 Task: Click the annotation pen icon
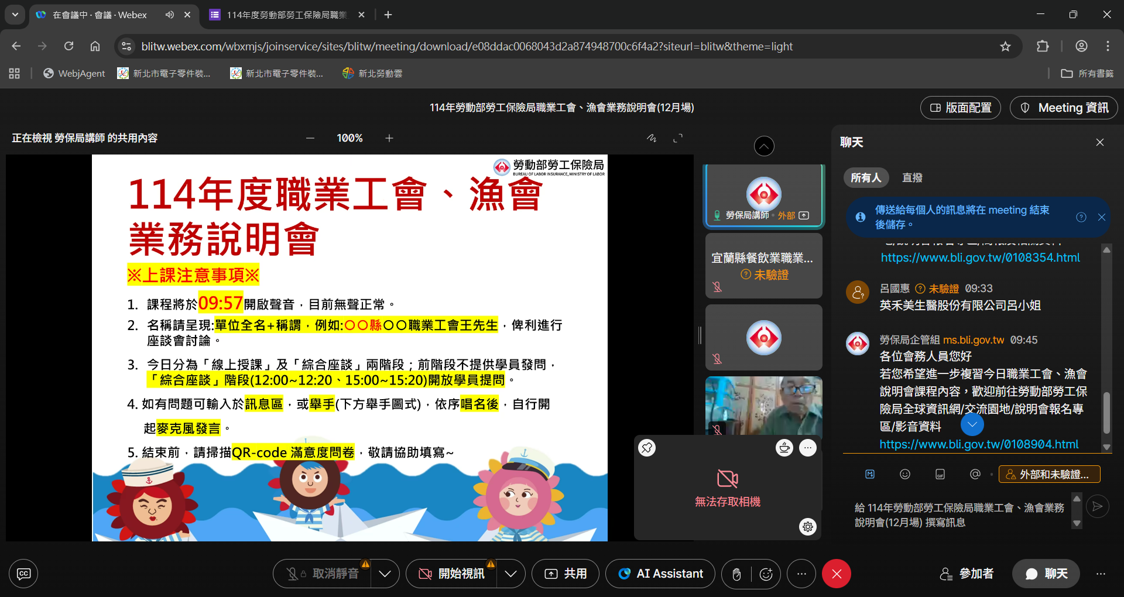pos(651,138)
